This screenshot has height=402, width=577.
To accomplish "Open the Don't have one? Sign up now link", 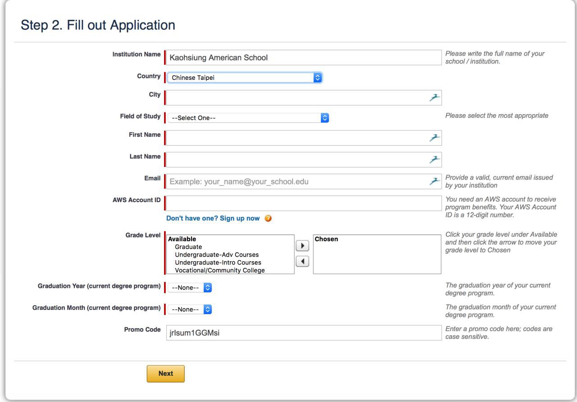I will tap(213, 218).
